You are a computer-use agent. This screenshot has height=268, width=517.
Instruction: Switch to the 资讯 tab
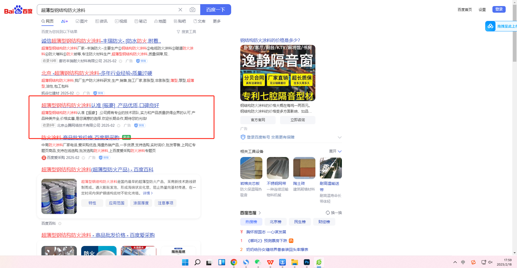pos(101,21)
